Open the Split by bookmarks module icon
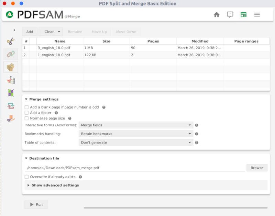This screenshot has height=216, width=275. (11, 80)
